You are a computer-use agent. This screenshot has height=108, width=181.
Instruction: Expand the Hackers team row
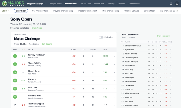click(114, 81)
